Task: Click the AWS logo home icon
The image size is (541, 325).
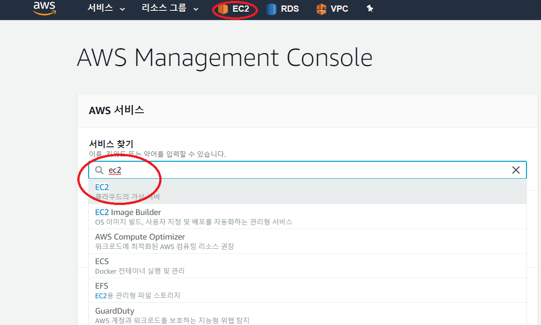Action: tap(44, 8)
